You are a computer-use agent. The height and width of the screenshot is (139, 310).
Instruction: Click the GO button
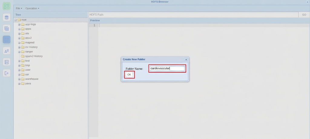[x=304, y=15]
